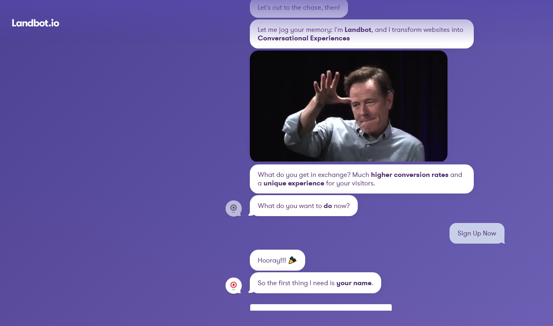Click the colored Landbot avatar icon
Viewport: 553px width, 326px height.
click(x=233, y=286)
